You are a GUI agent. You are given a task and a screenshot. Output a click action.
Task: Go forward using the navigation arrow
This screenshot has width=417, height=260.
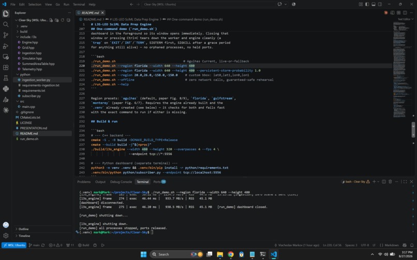tap(138, 4)
